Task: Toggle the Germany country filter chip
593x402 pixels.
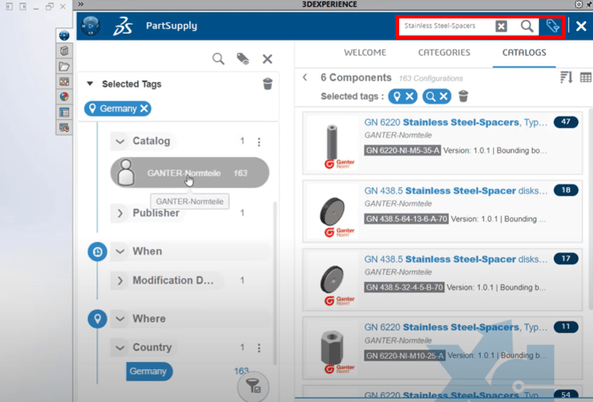Action: pyautogui.click(x=149, y=371)
